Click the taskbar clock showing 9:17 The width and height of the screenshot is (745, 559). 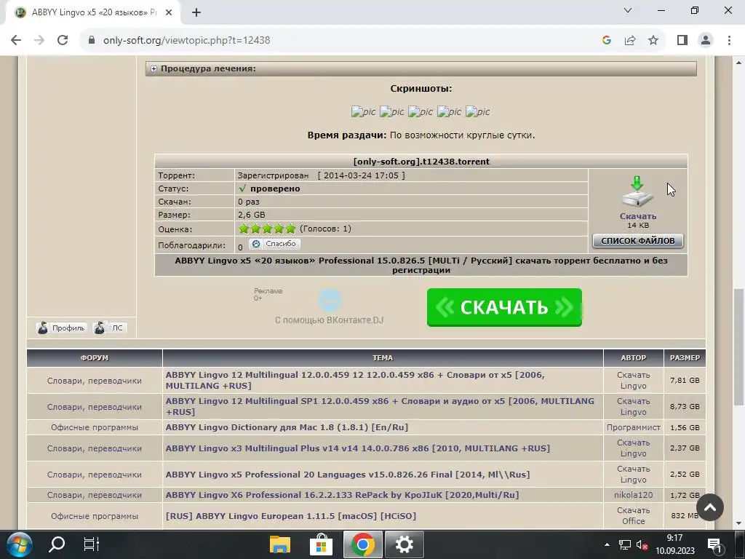[674, 544]
